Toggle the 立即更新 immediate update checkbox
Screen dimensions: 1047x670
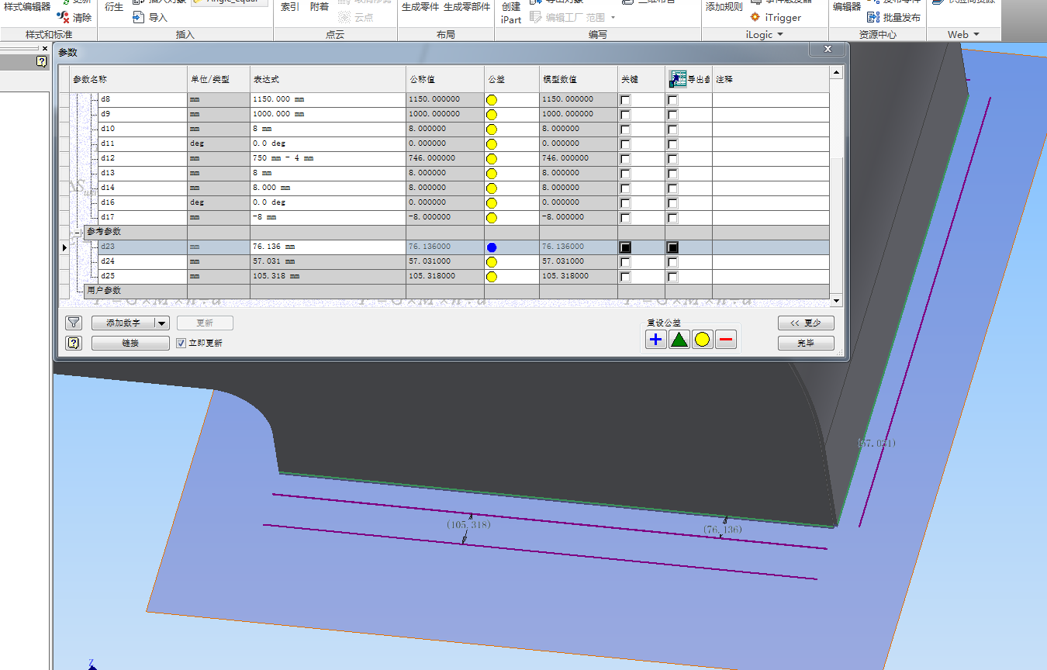point(181,343)
